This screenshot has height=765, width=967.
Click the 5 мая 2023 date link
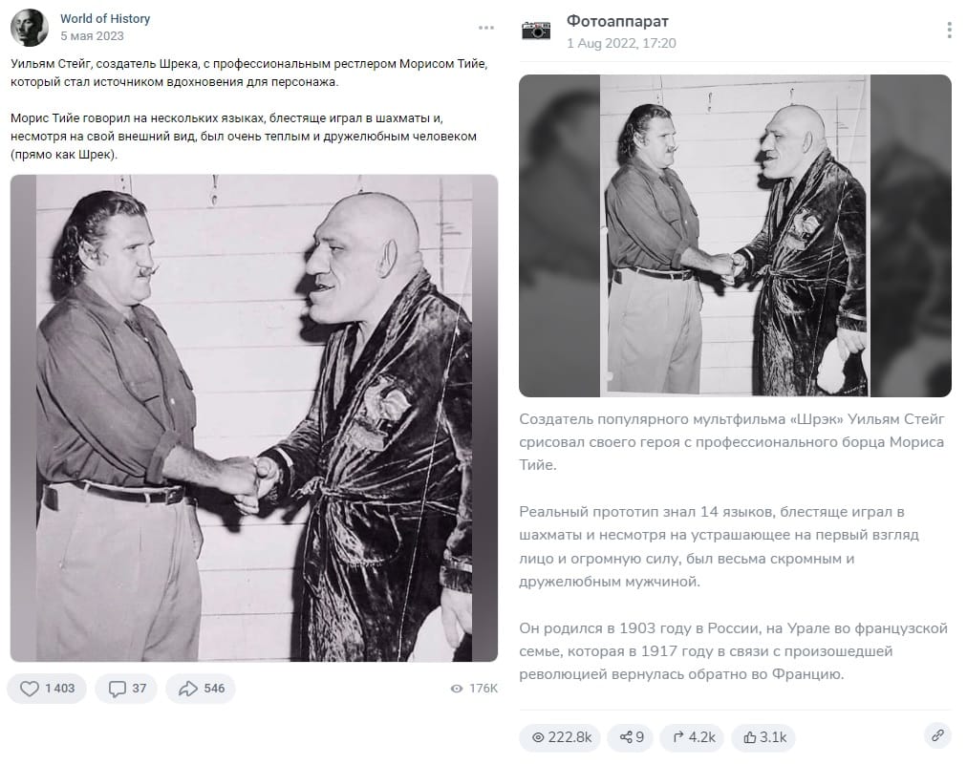point(92,36)
